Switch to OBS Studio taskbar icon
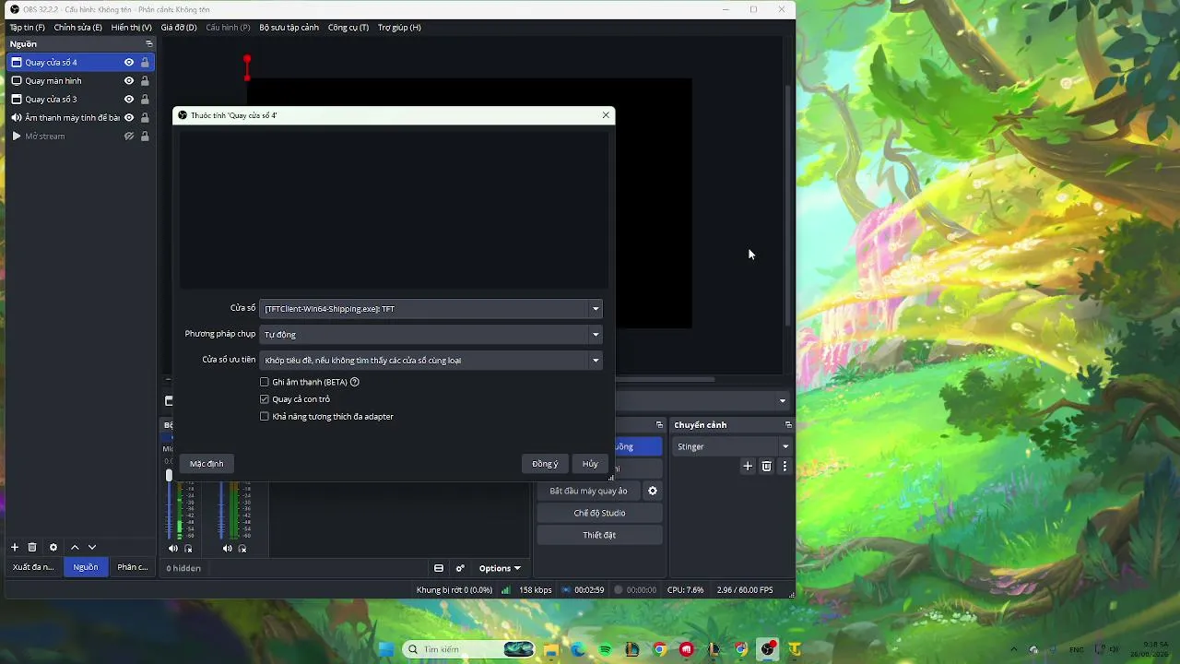Screen dimensions: 1180x664 pos(768,650)
